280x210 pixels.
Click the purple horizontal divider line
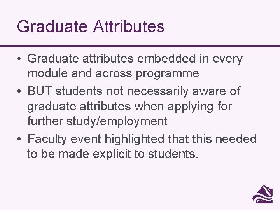click(140, 46)
